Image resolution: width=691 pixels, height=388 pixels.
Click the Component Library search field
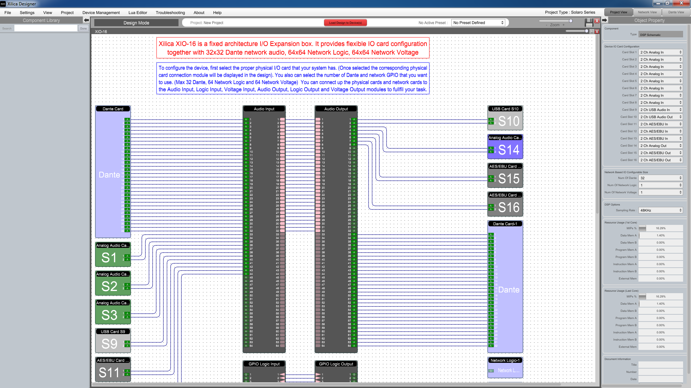[x=46, y=28]
